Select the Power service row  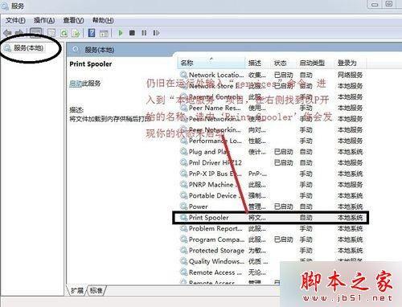(272, 207)
